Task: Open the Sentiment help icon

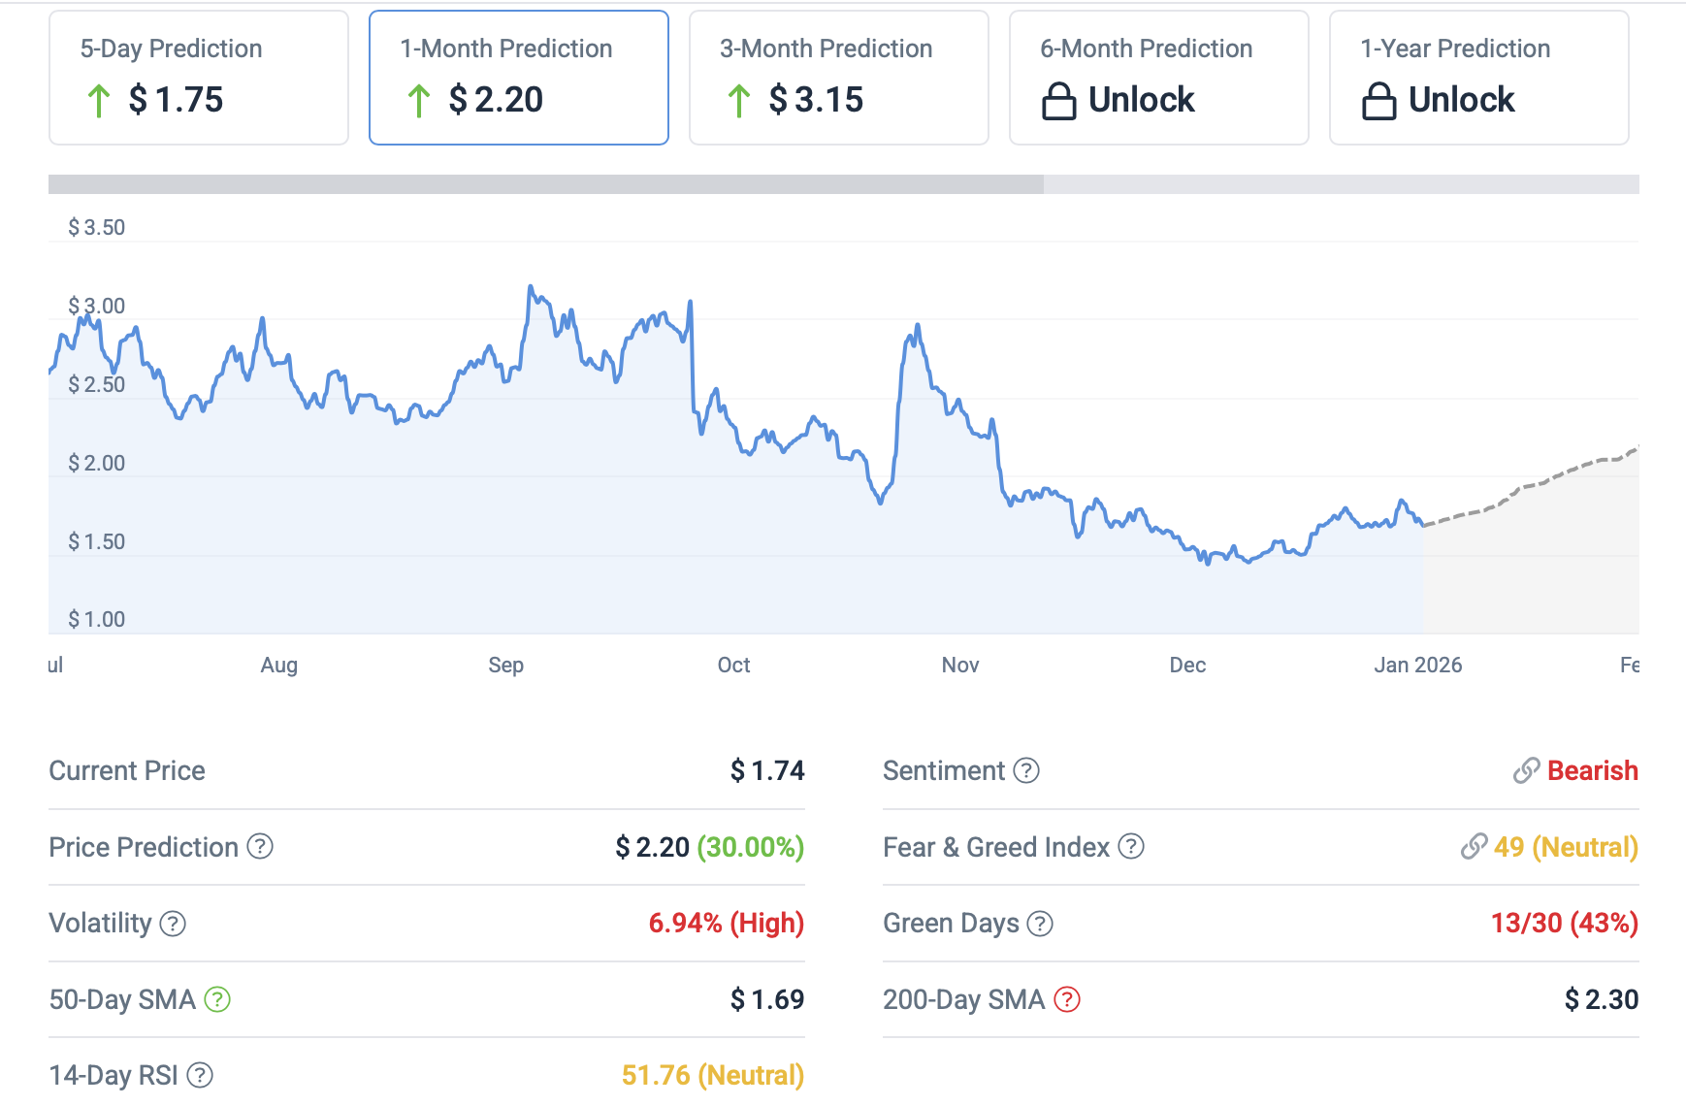Action: point(1026,770)
